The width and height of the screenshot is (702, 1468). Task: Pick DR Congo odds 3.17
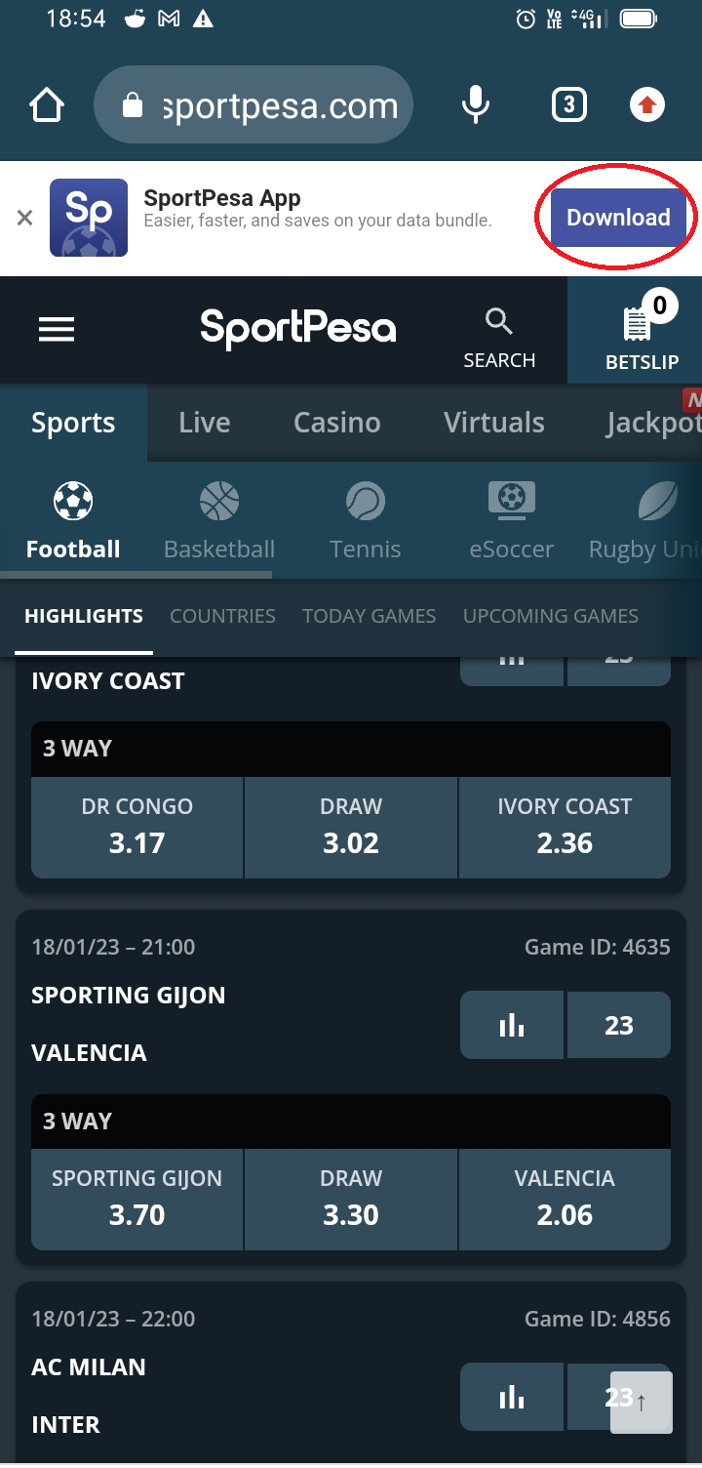[136, 827]
